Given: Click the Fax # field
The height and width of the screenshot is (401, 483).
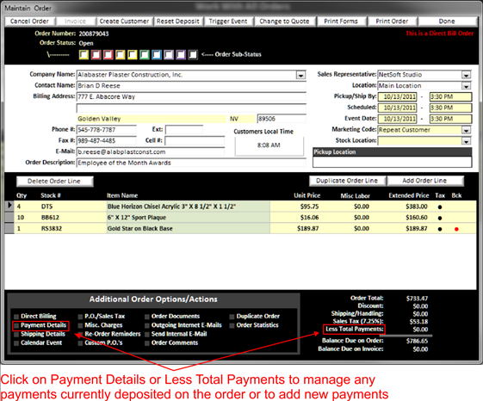Looking at the screenshot, I should 107,141.
